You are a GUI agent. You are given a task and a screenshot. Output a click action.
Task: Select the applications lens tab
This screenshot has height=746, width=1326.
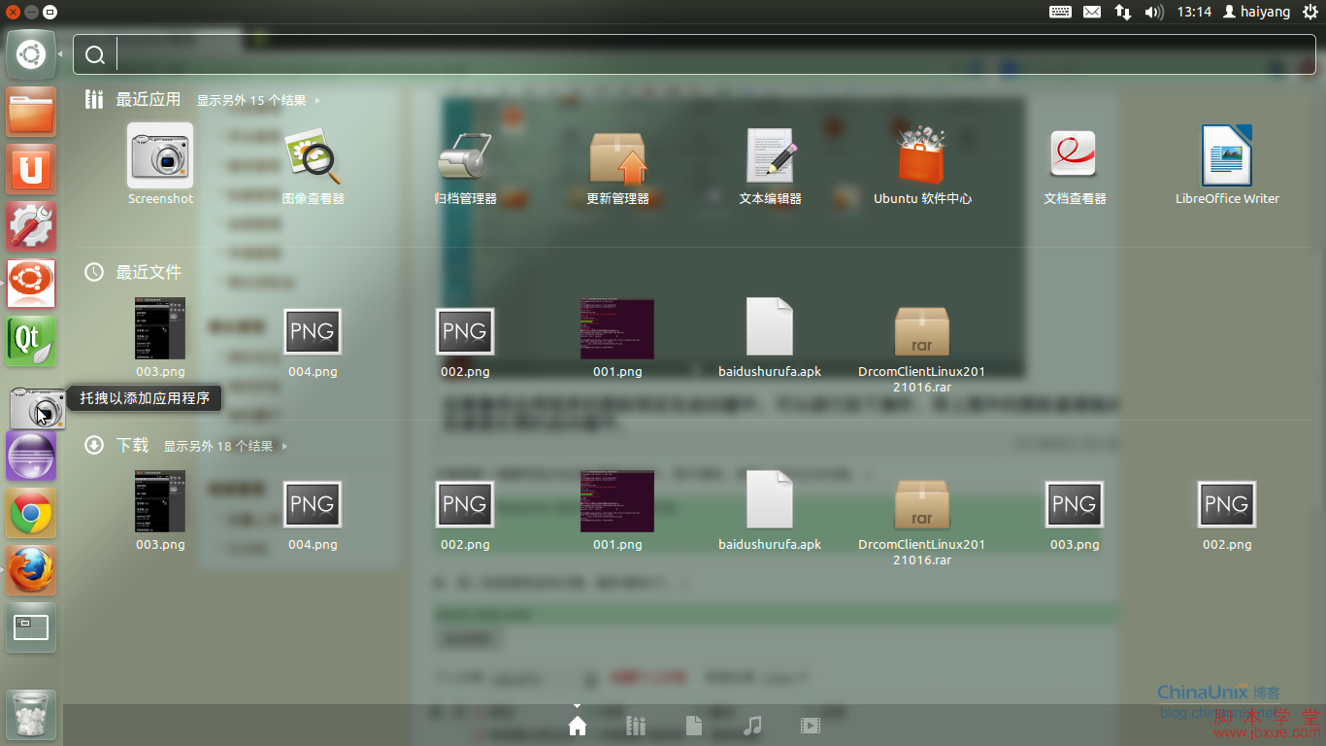coord(636,726)
